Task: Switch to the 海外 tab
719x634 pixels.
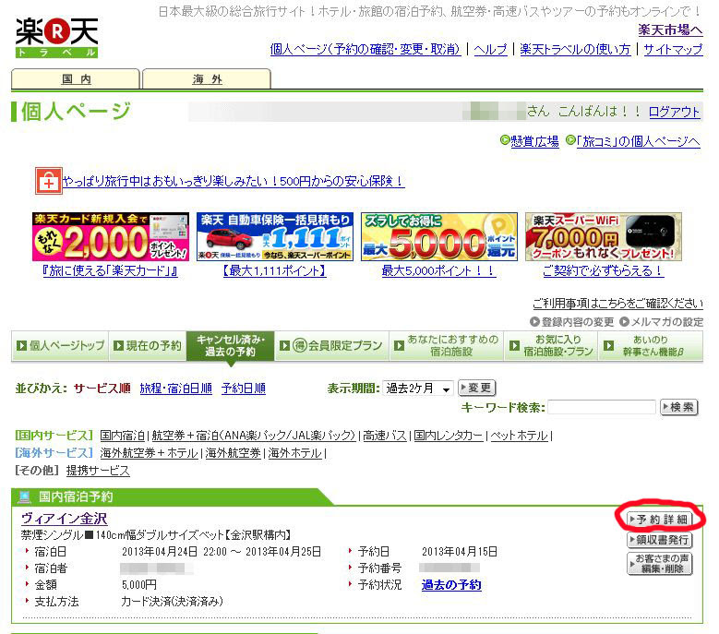Action: pos(207,78)
